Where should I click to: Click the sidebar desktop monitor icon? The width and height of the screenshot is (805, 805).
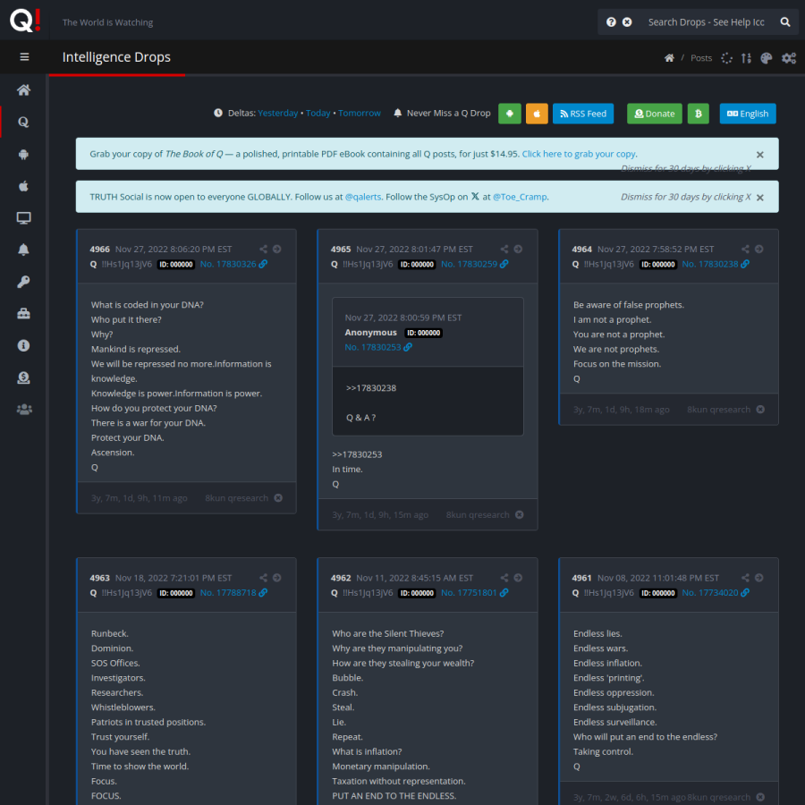tap(23, 218)
